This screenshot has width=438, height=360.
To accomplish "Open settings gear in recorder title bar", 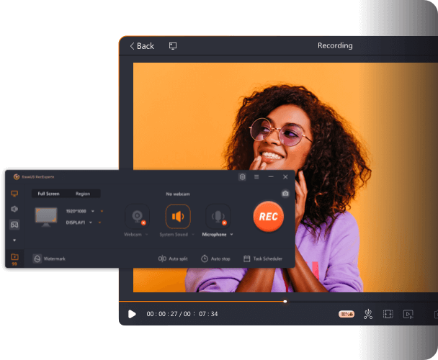I will pos(242,176).
